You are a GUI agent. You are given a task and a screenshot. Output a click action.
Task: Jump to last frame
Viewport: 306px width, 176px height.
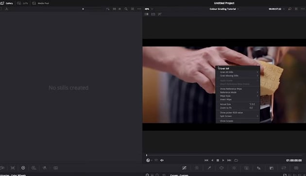(229, 160)
